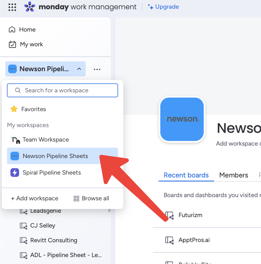261x264 pixels.
Task: Select Team Workspace
Action: point(63,140)
